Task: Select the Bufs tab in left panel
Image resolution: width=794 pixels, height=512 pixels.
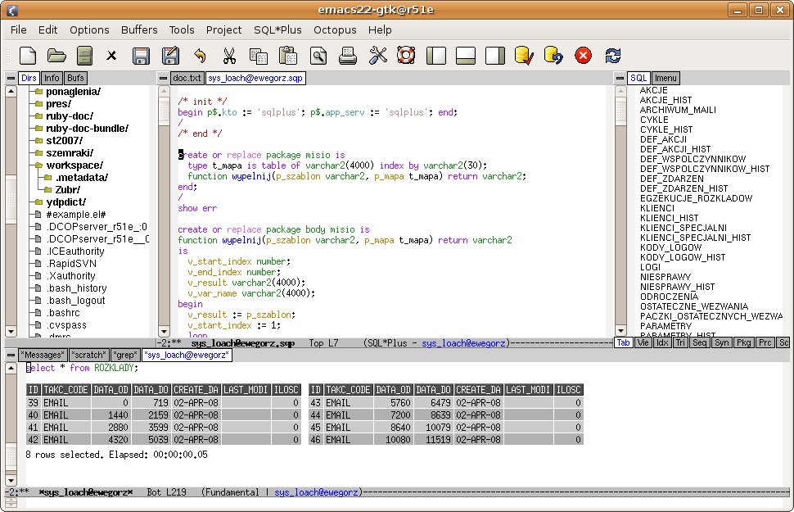Action: (76, 78)
